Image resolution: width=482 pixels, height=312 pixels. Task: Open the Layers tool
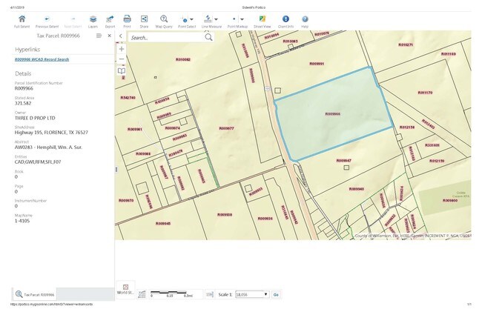pos(93,18)
